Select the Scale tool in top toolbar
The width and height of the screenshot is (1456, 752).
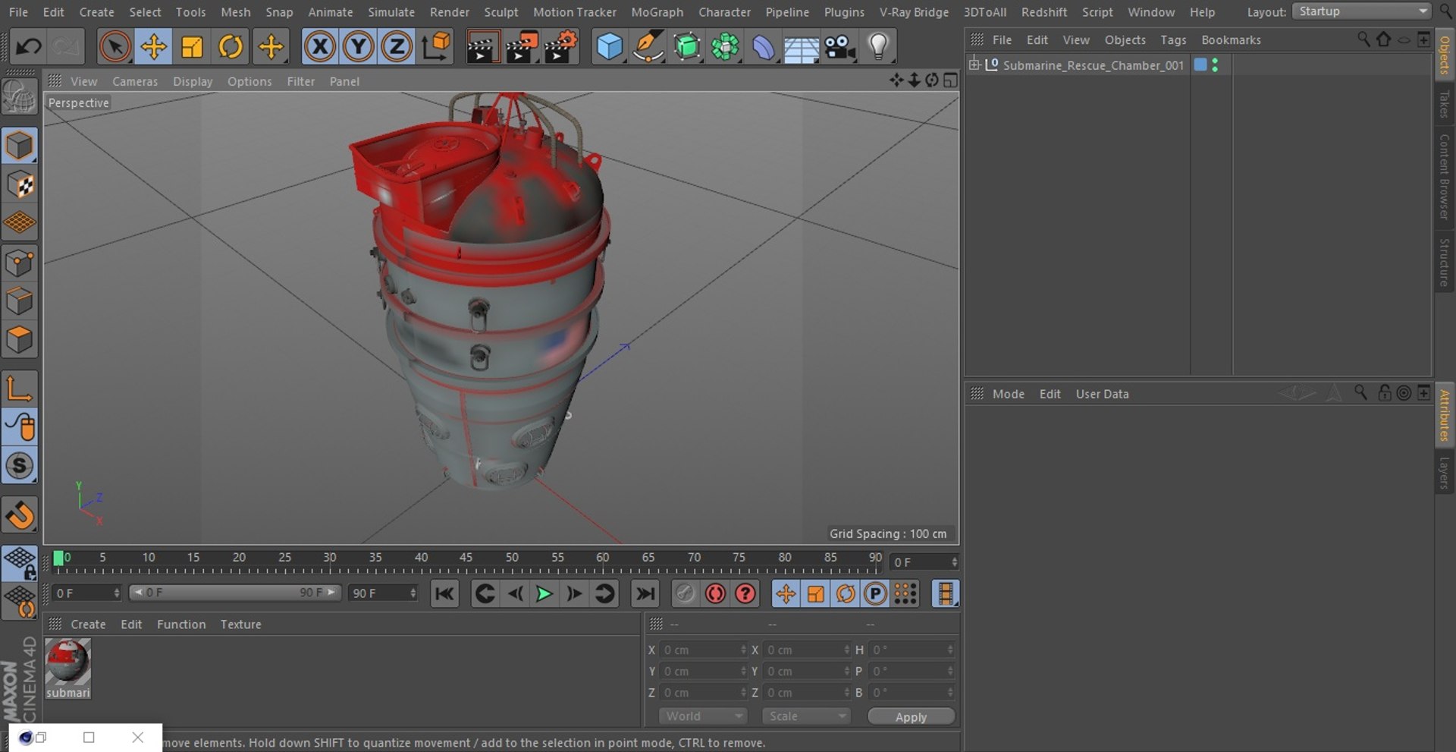[x=192, y=47]
